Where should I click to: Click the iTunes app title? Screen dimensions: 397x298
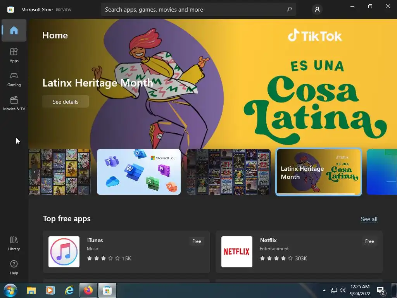point(95,240)
